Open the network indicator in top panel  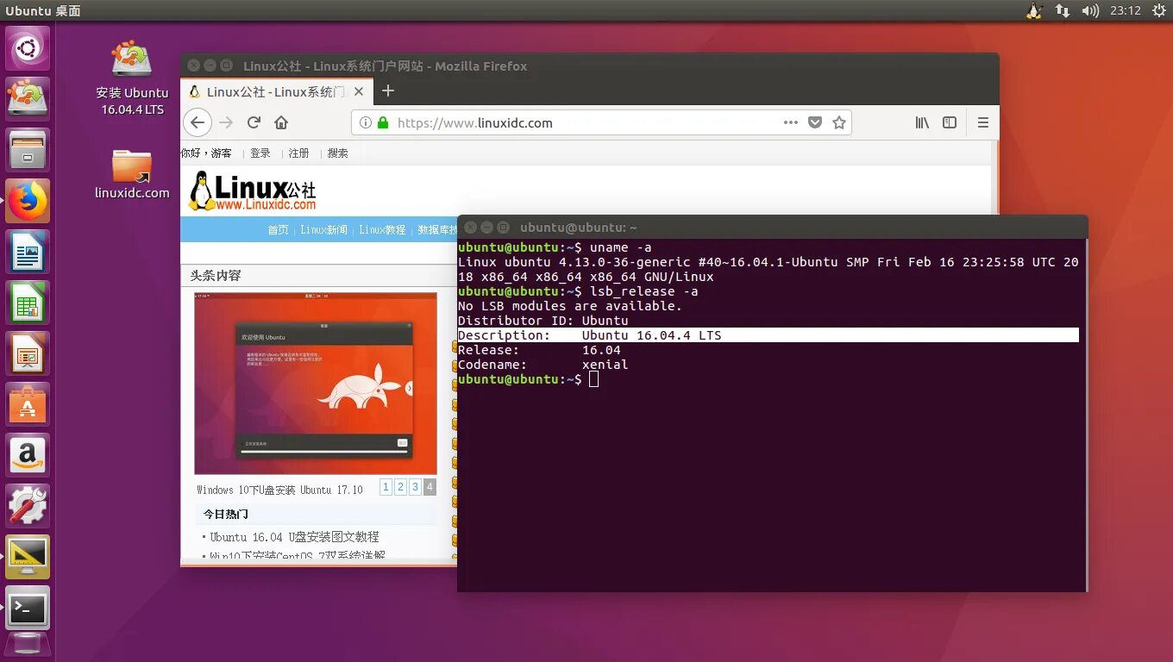coord(1062,10)
